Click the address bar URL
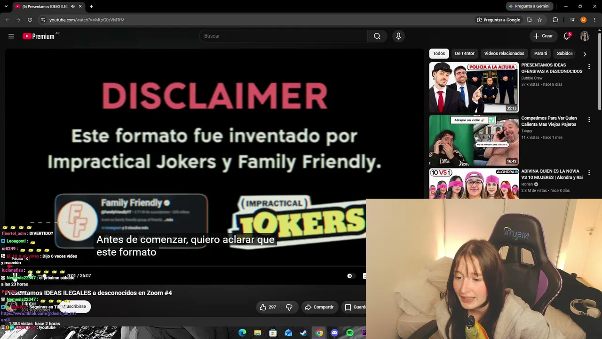 coord(87,20)
